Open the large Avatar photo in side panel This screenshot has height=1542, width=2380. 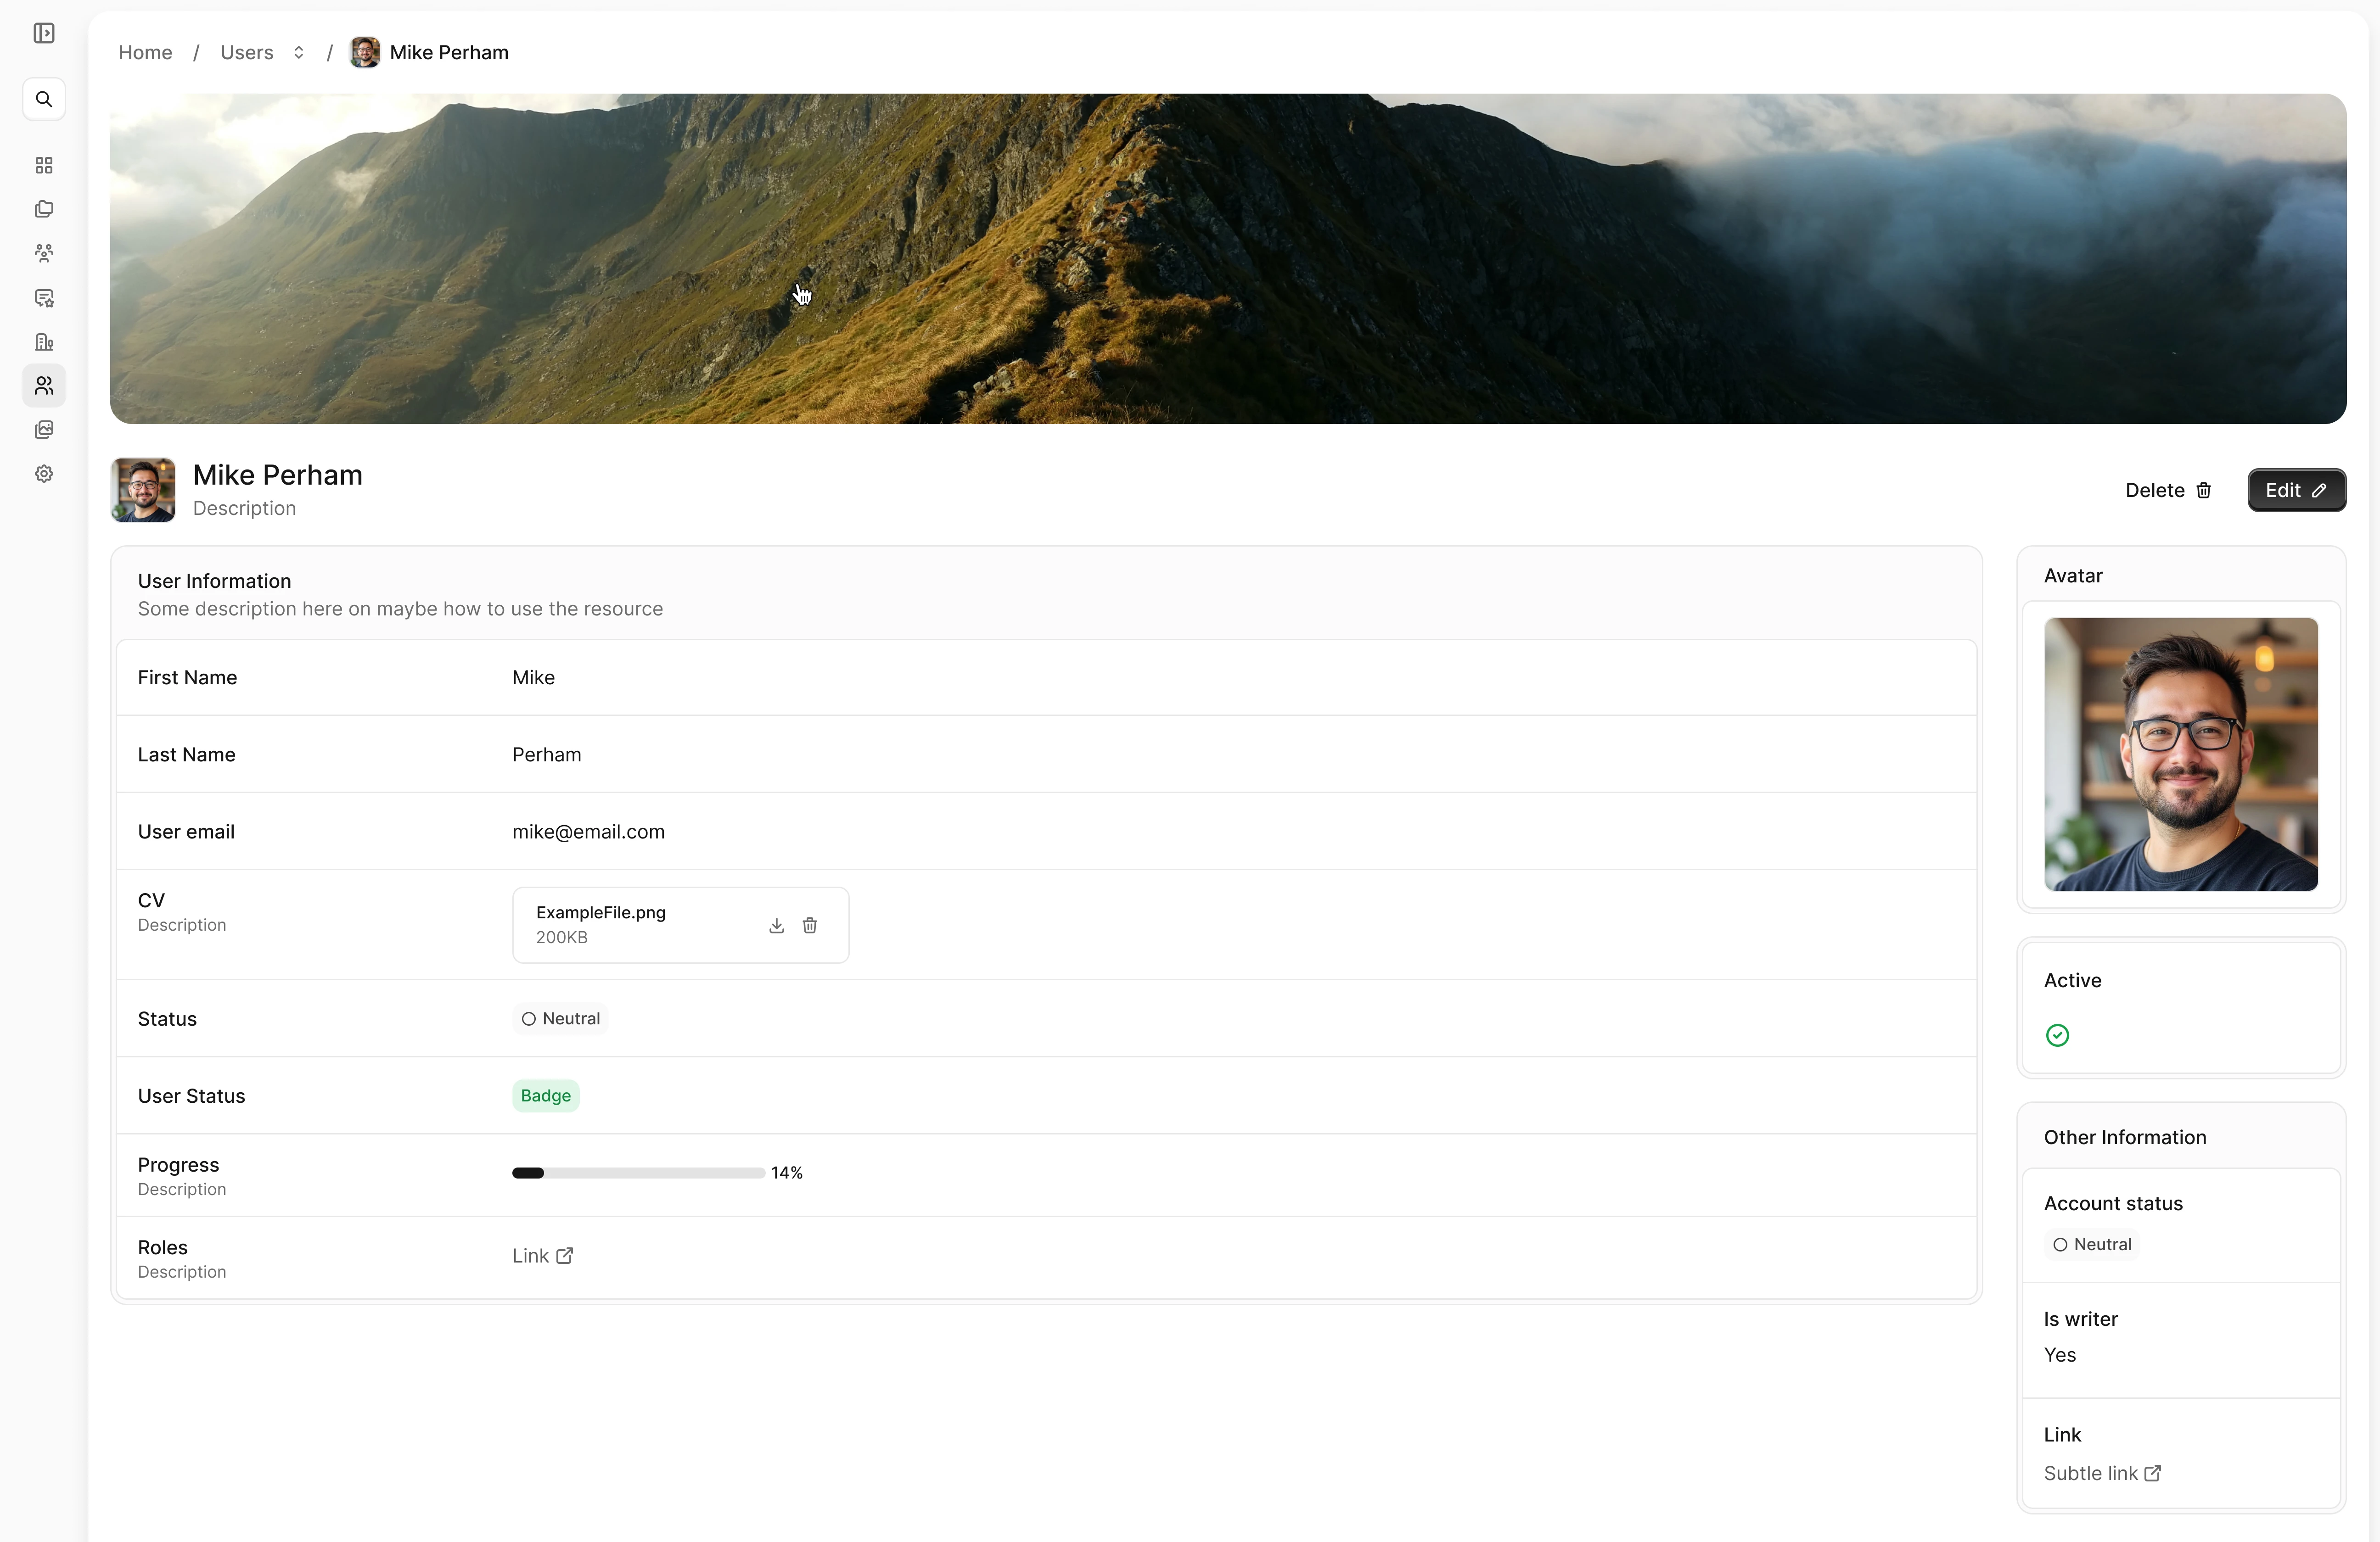tap(2181, 754)
